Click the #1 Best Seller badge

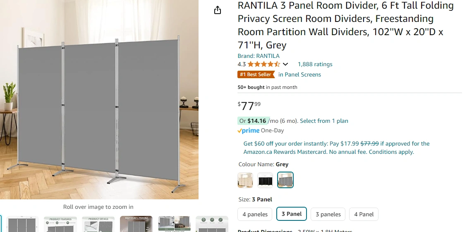(256, 74)
